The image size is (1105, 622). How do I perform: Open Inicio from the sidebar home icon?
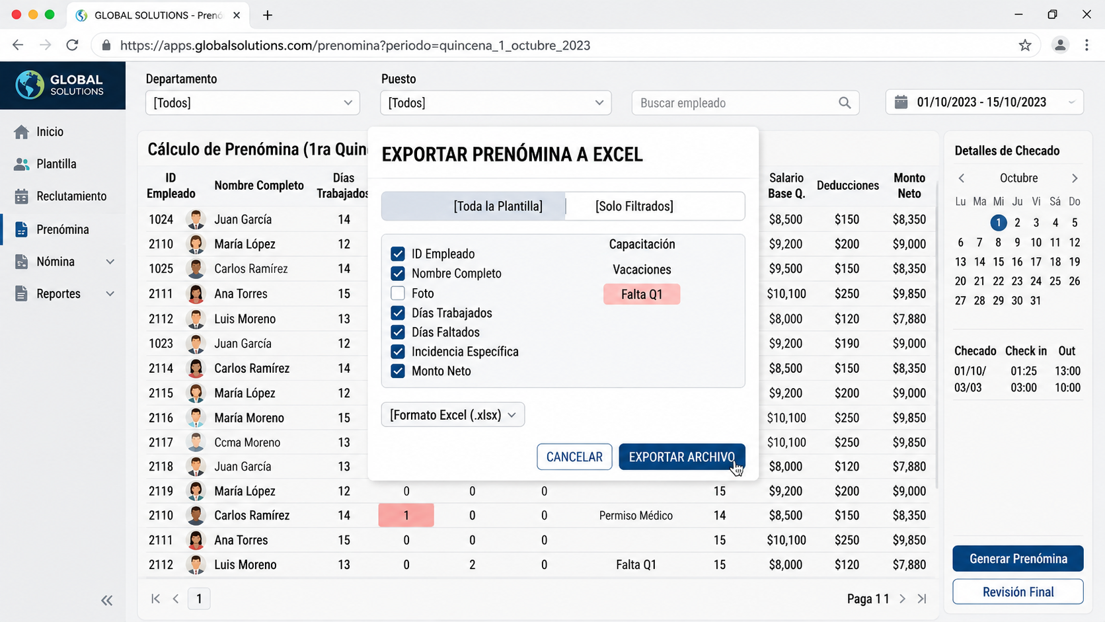pos(21,132)
